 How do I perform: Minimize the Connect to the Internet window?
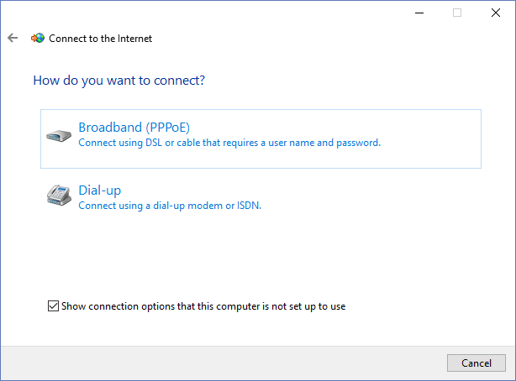[x=419, y=13]
